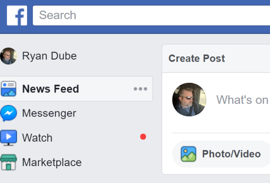Select the News Feed menu label
Screen dimensions: 270x183
click(50, 89)
